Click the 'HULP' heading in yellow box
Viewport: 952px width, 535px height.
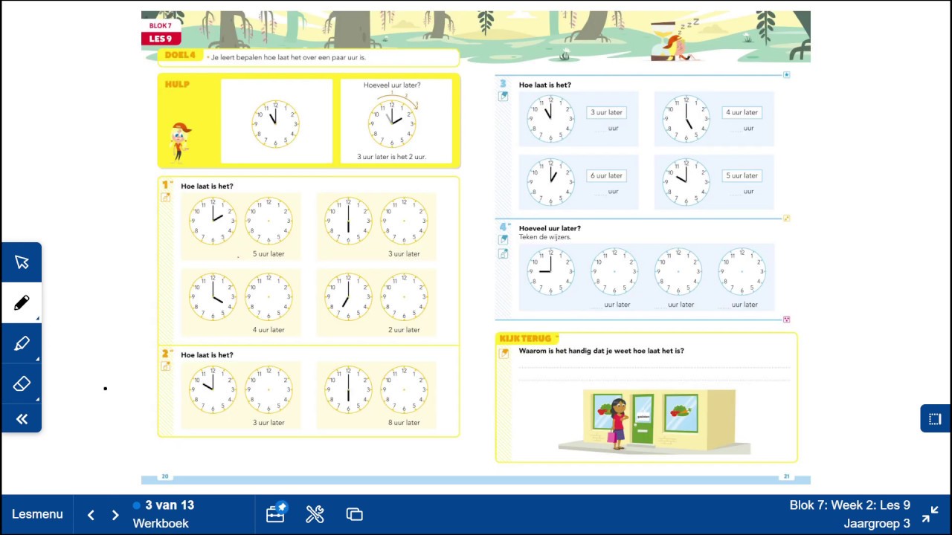pyautogui.click(x=177, y=84)
